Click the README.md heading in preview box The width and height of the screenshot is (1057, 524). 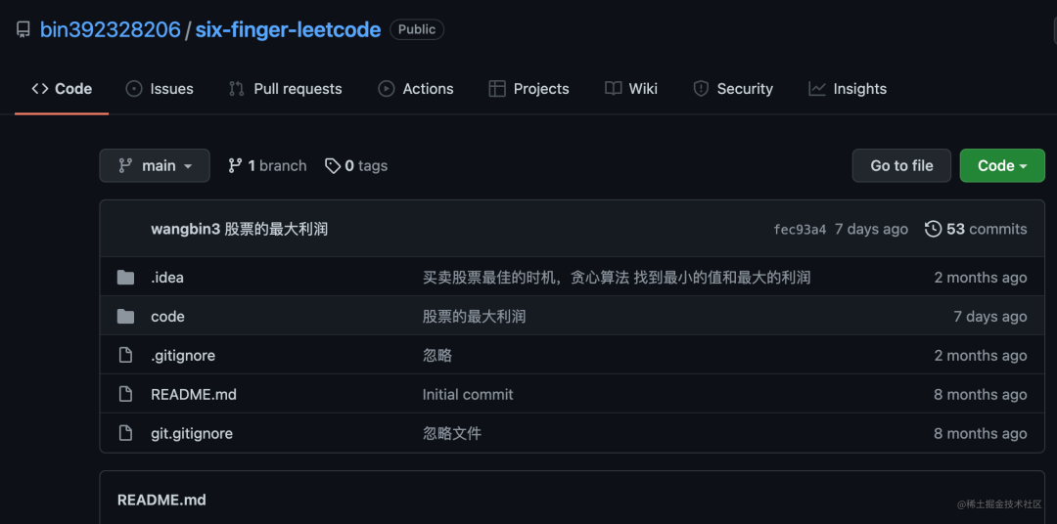point(161,501)
